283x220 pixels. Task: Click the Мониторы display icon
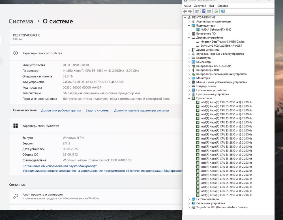pyautogui.click(x=193, y=78)
